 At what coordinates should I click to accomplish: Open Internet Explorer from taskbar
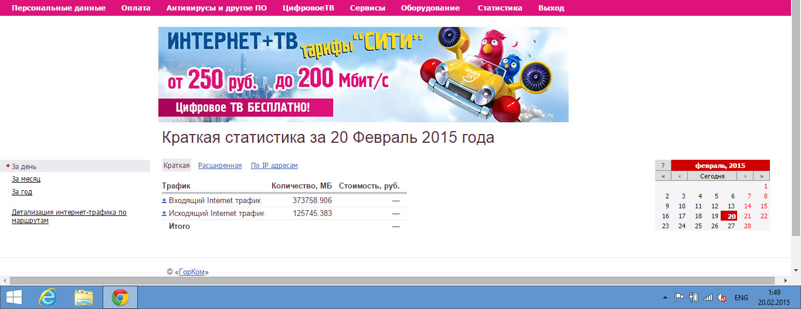click(x=48, y=298)
